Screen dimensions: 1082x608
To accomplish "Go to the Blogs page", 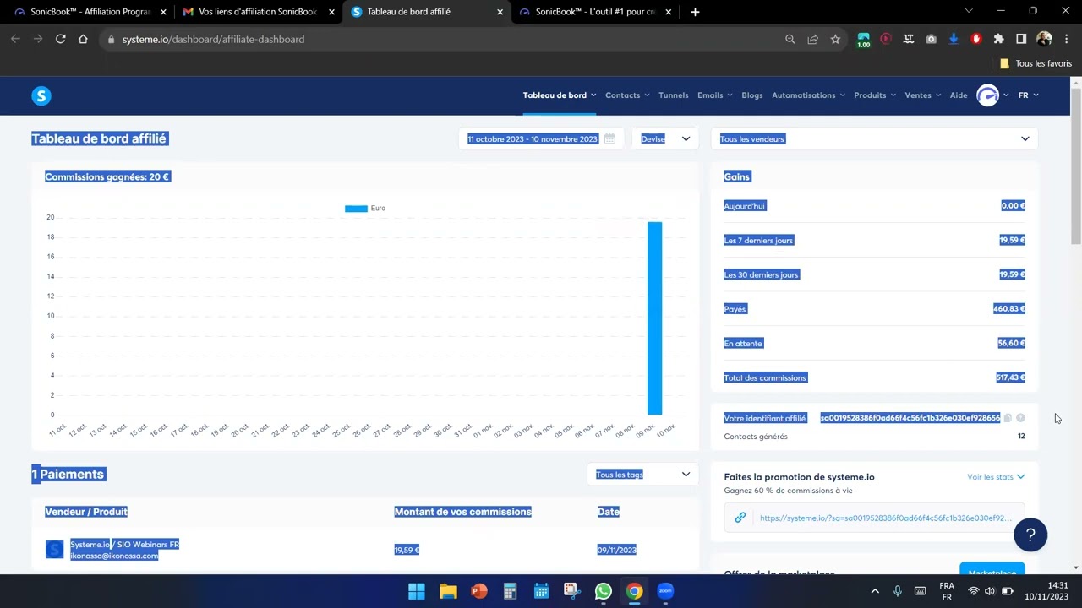I will coord(752,95).
